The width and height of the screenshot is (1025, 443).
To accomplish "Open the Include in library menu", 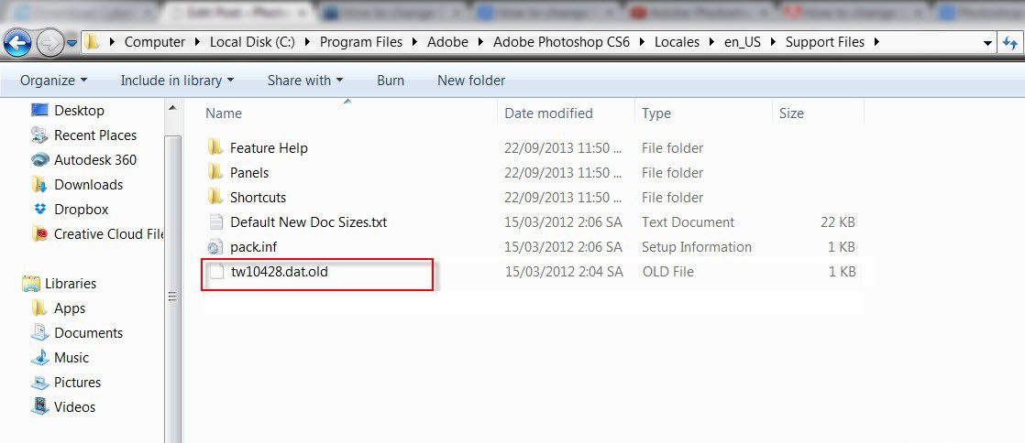I will (177, 81).
